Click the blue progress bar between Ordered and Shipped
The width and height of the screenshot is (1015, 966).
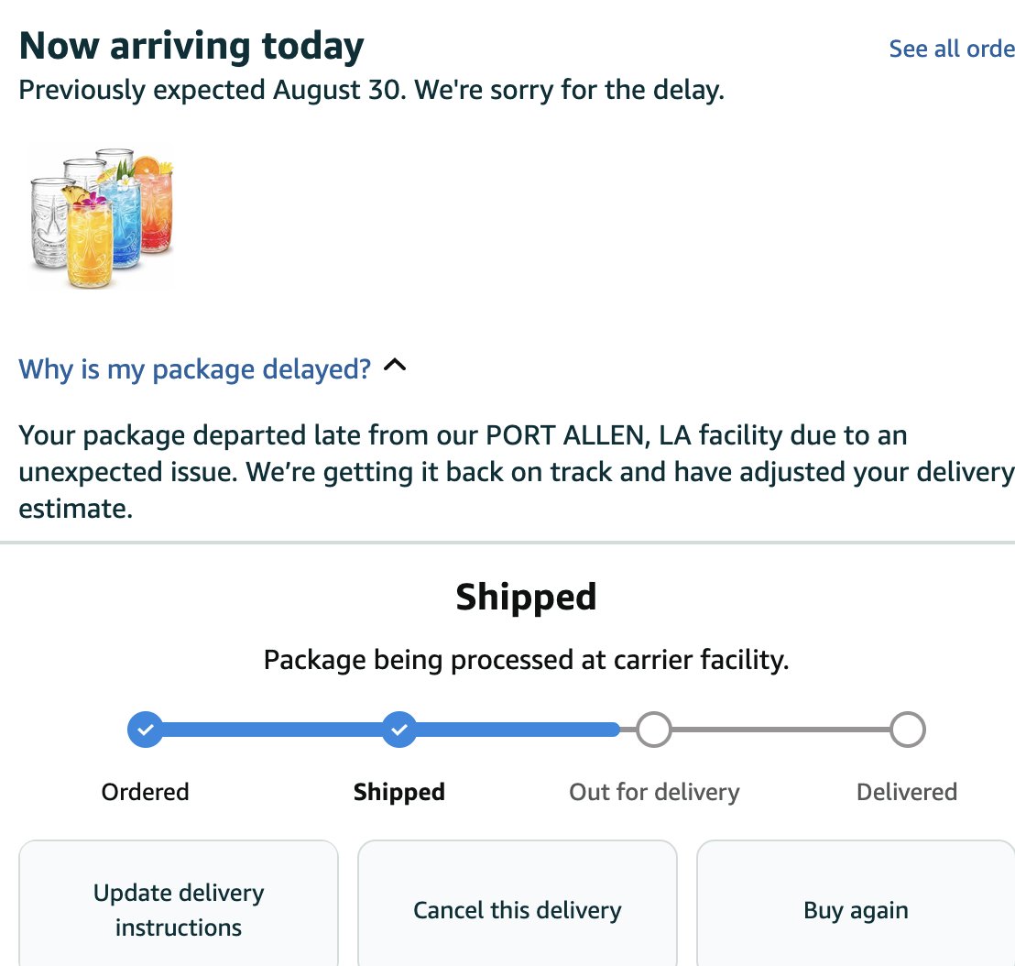tap(272, 730)
